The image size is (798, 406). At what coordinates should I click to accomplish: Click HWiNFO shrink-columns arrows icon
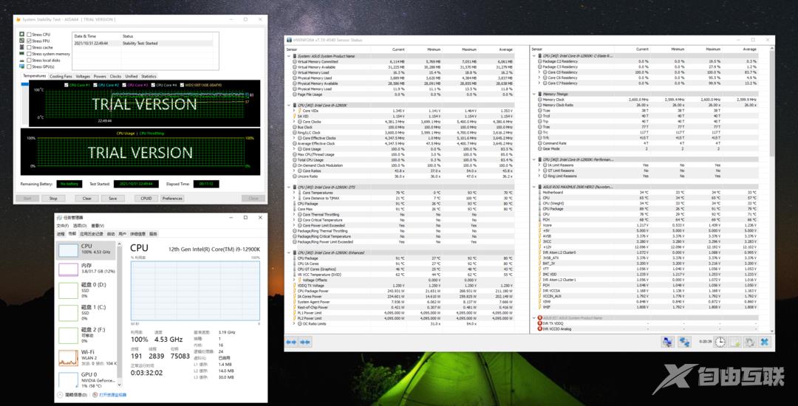pos(304,342)
